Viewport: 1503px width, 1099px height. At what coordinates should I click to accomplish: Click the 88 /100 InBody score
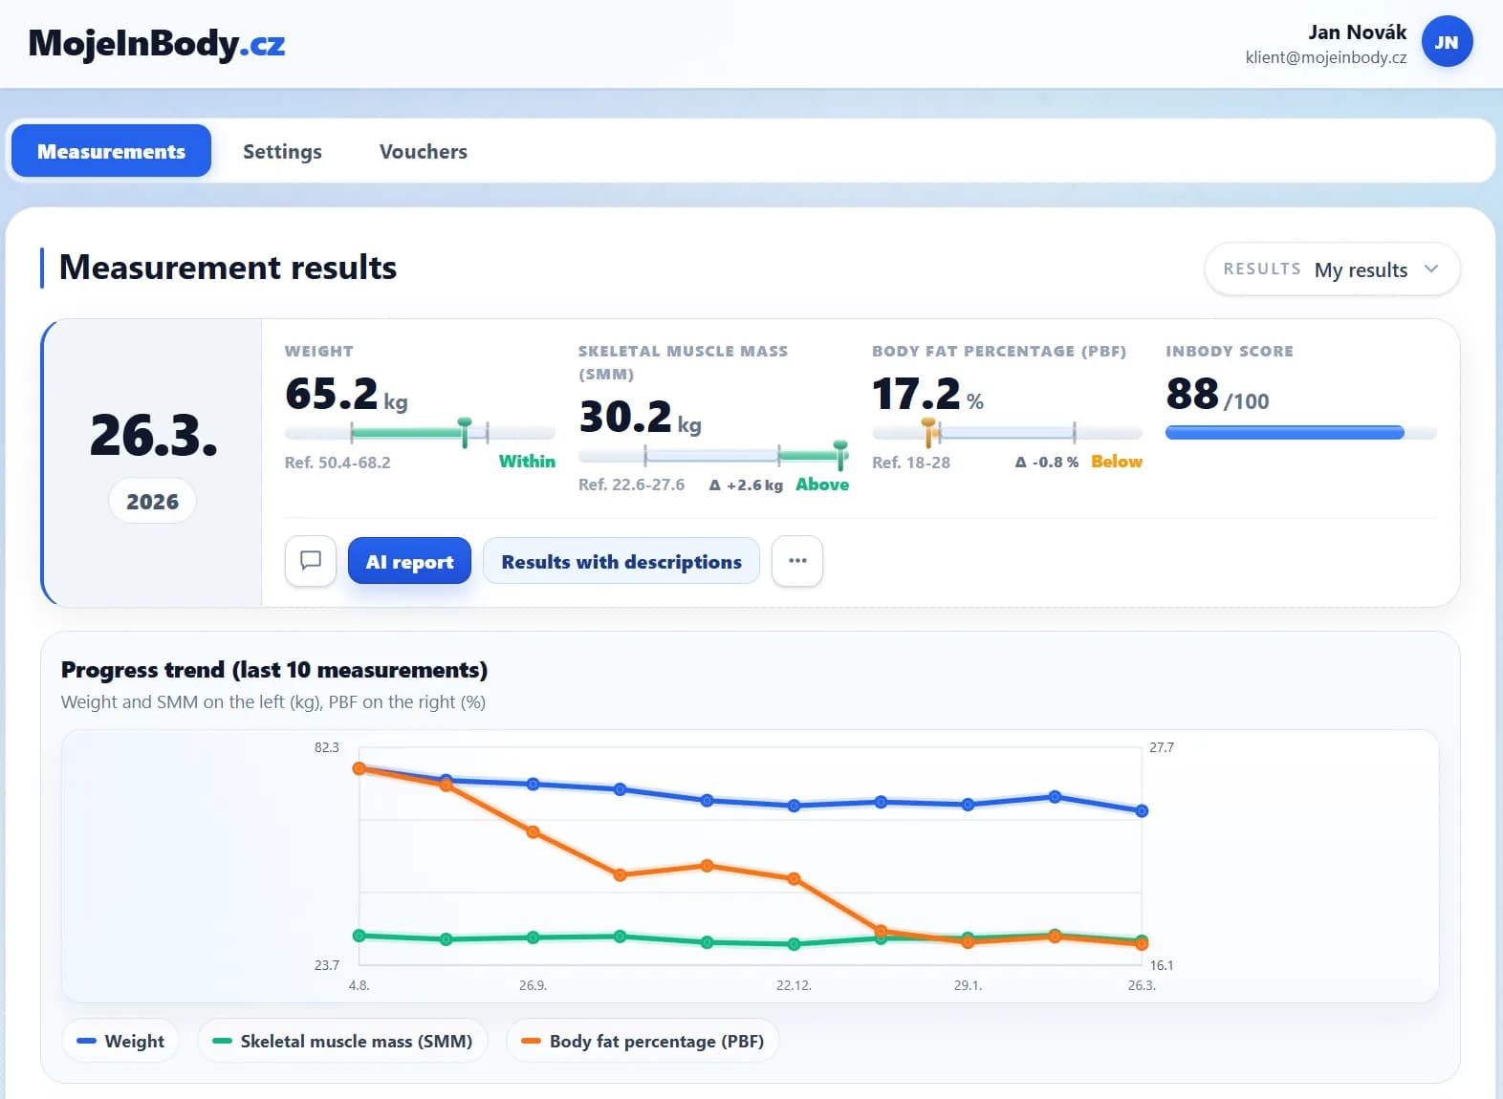(x=1217, y=394)
